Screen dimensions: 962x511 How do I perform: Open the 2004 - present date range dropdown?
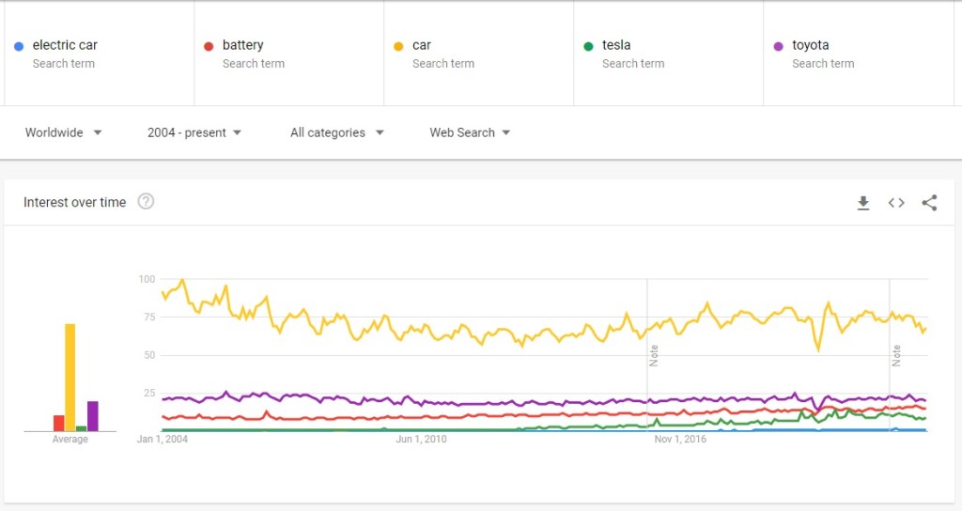194,132
